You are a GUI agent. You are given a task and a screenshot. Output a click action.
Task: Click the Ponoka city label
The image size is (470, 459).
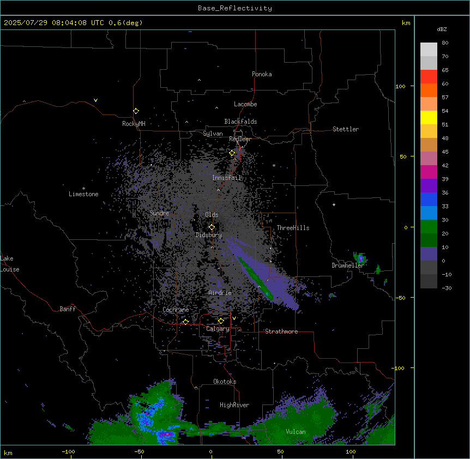pyautogui.click(x=262, y=74)
